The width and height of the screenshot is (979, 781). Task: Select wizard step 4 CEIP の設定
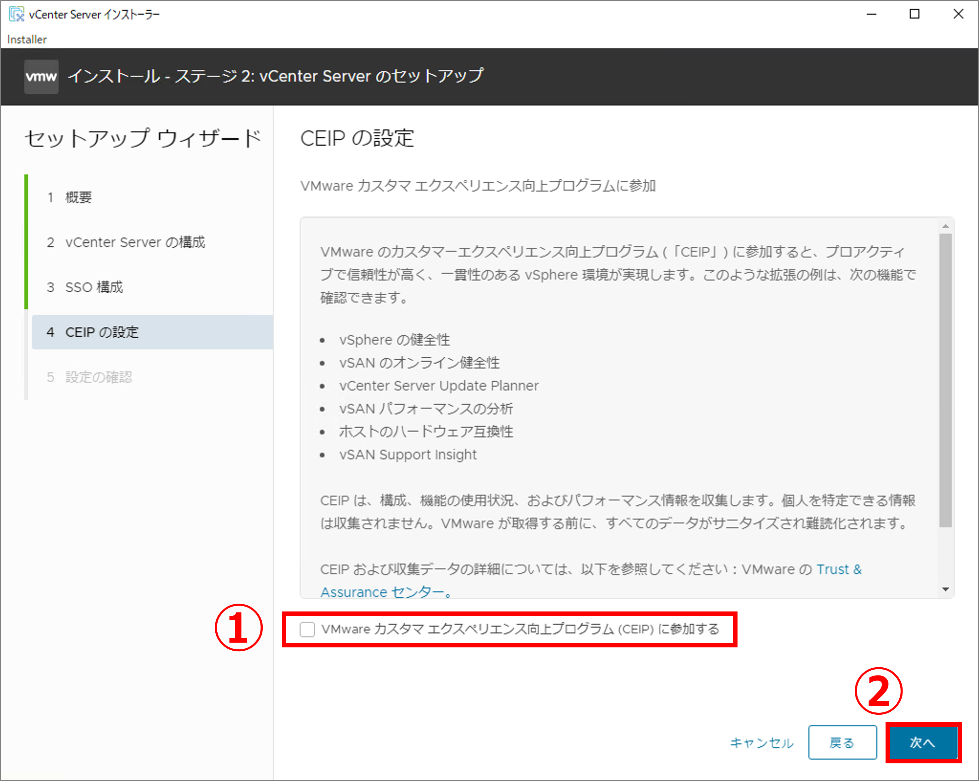point(152,332)
